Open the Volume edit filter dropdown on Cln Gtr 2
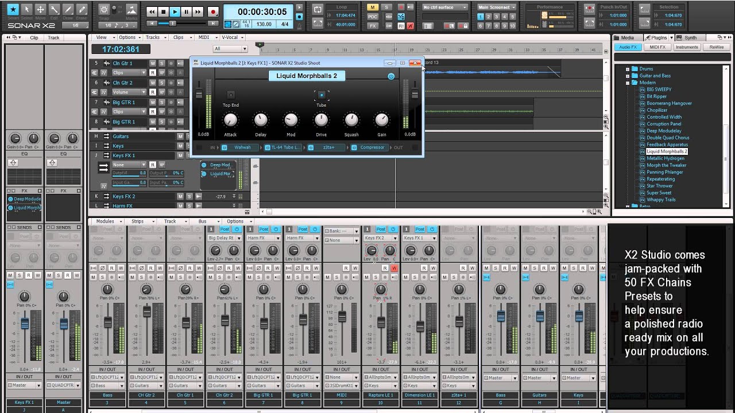The width and height of the screenshot is (735, 413). [x=129, y=92]
